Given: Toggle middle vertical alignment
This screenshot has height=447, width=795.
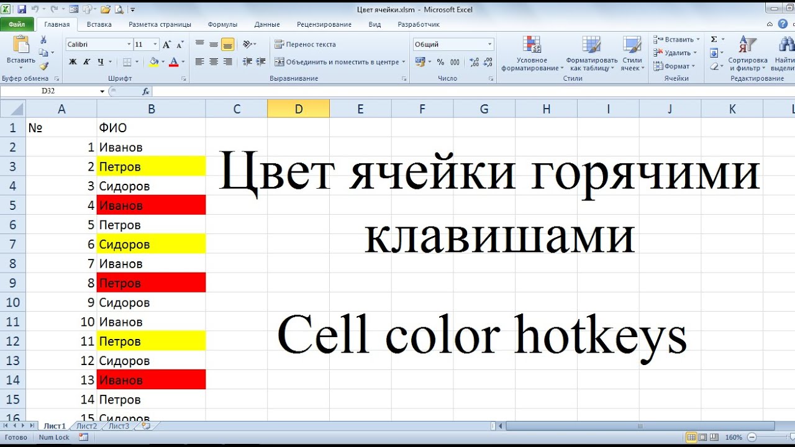Looking at the screenshot, I should pyautogui.click(x=214, y=44).
